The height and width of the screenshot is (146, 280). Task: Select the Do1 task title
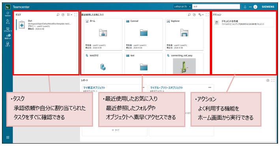pyautogui.click(x=30, y=21)
